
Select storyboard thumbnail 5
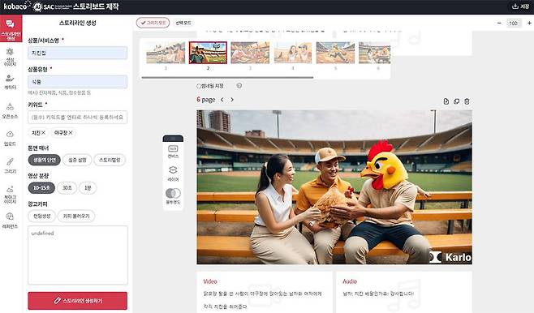(335, 53)
